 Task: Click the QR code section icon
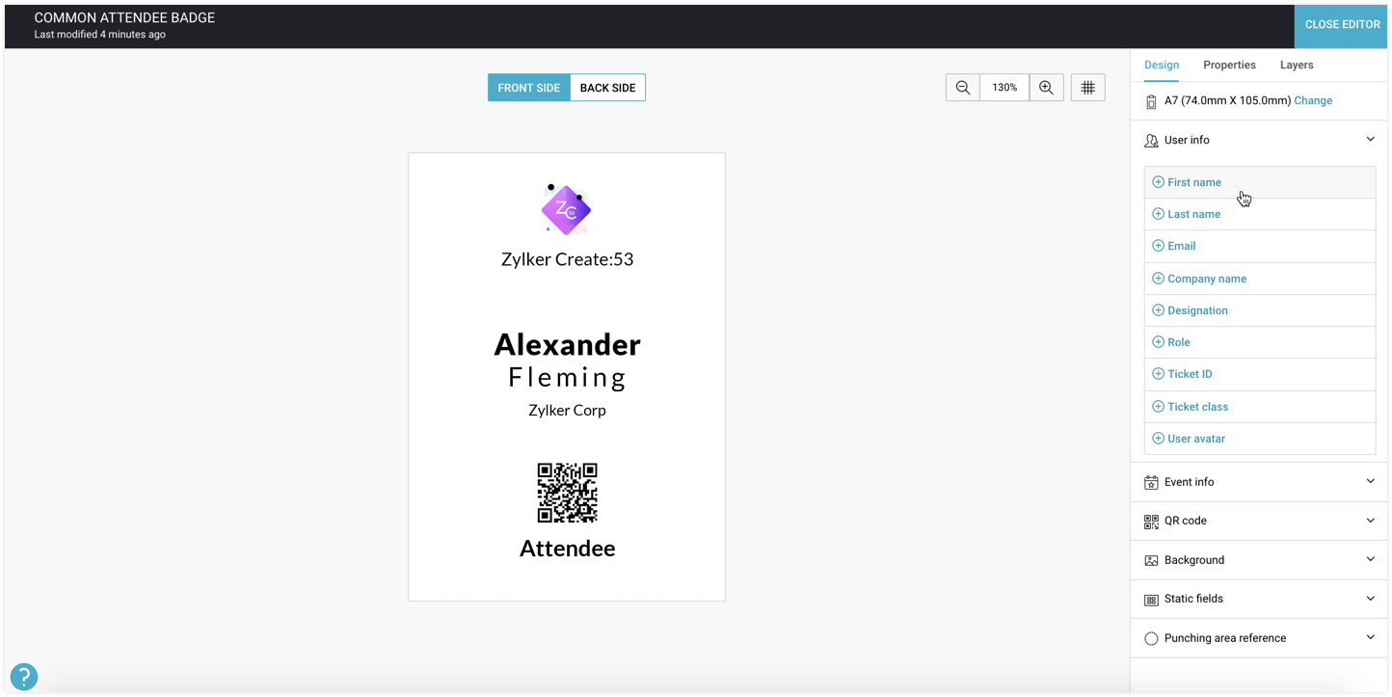pyautogui.click(x=1151, y=522)
